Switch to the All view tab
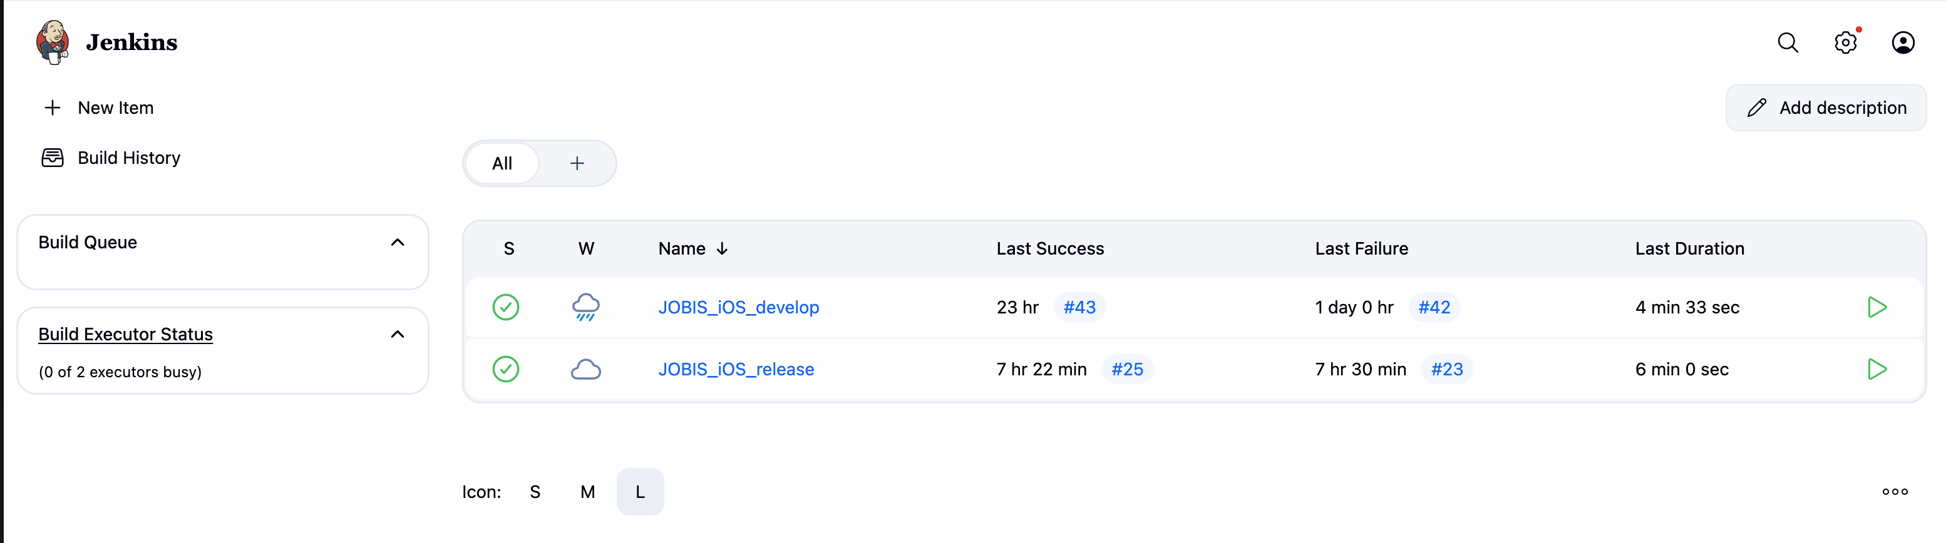Viewport: 1946px width, 543px height. coord(502,163)
